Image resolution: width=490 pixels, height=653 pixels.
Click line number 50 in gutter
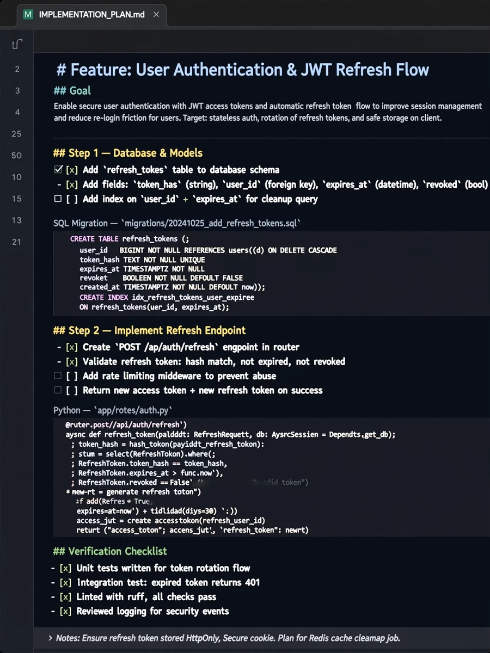17,156
